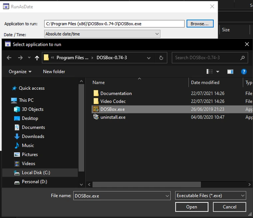Click the RunAsDate title bar icon
Image resolution: width=253 pixels, height=218 pixels.
coord(6,6)
